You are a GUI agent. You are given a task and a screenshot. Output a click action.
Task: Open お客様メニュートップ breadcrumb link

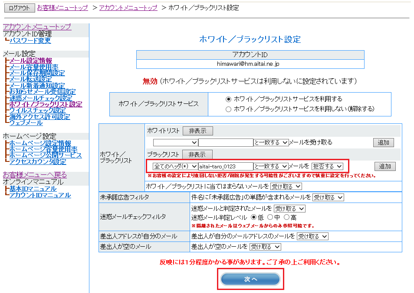(x=62, y=8)
